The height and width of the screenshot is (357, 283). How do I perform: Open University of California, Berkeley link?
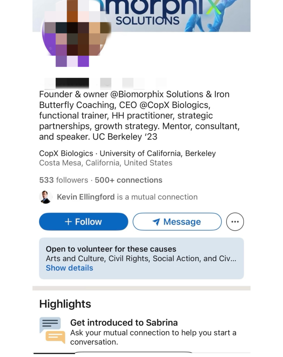158,153
